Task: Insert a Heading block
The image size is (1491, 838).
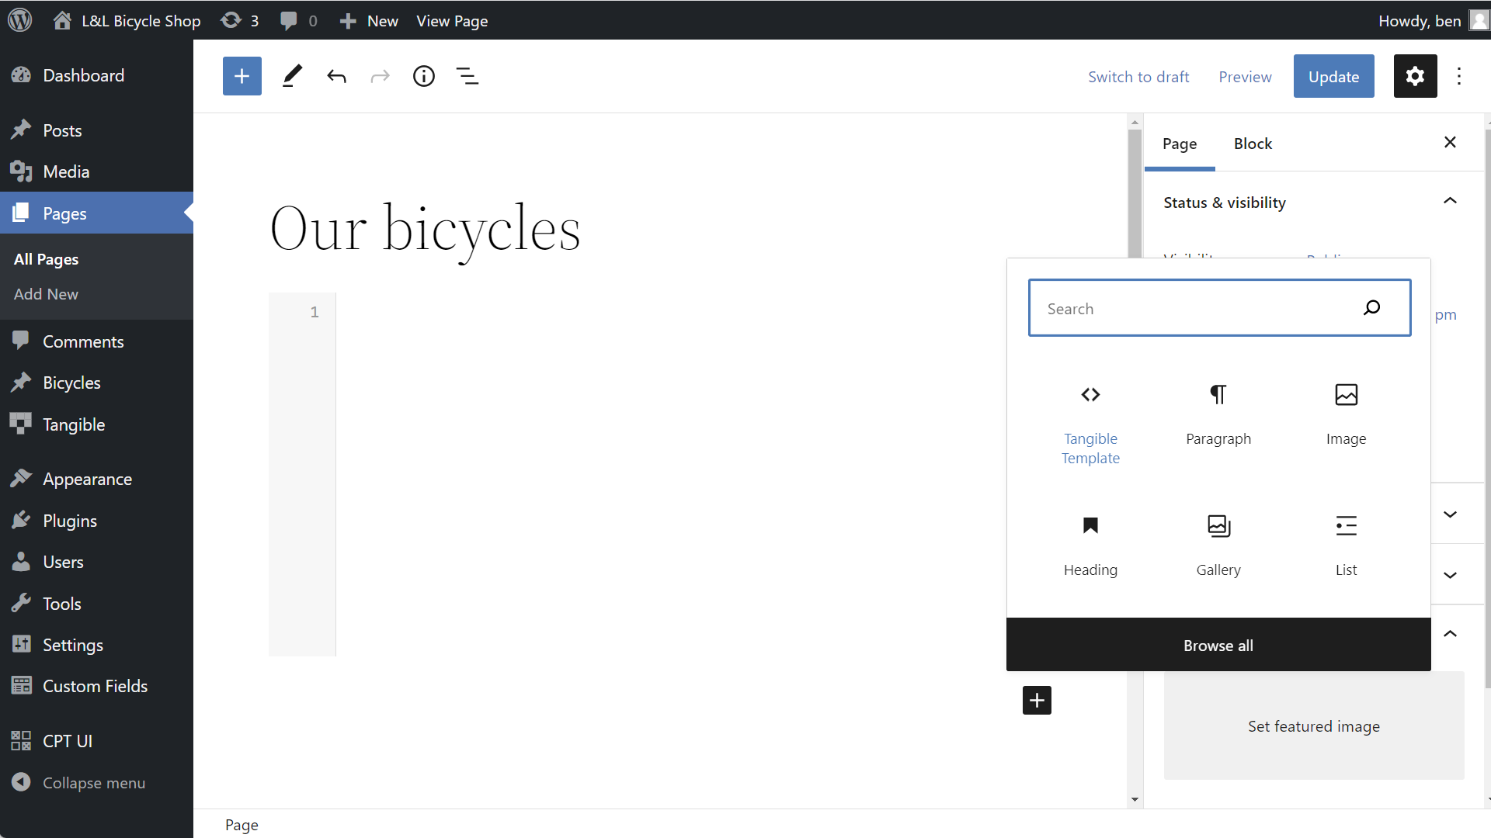Action: click(1090, 546)
